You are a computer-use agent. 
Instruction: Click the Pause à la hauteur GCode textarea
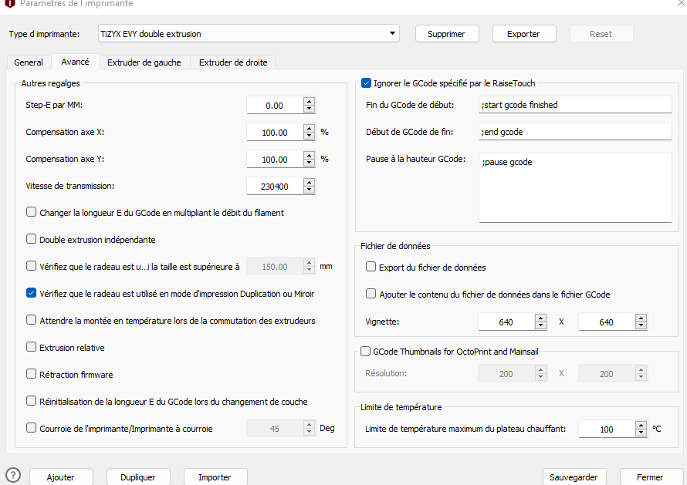coord(575,188)
